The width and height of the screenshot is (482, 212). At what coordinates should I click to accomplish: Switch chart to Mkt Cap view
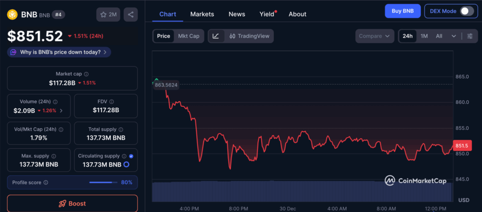point(188,36)
